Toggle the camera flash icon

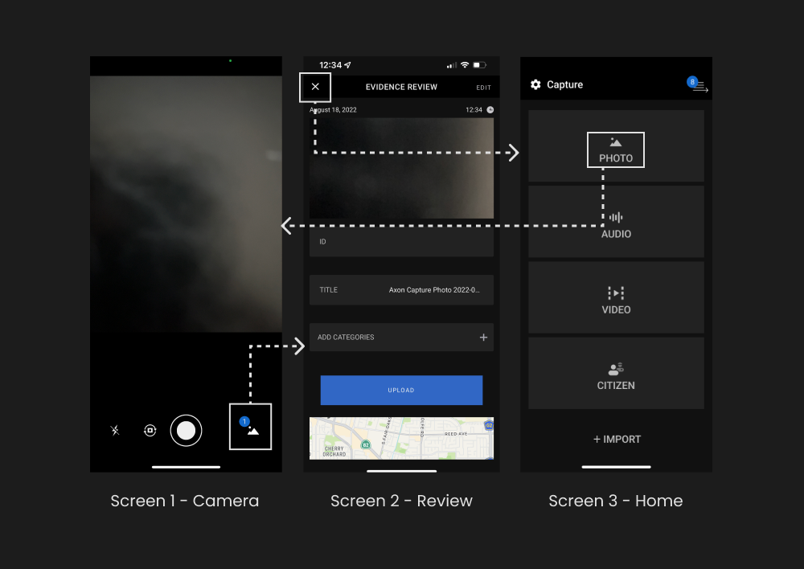point(115,431)
